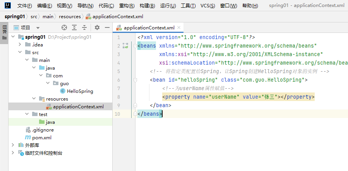This screenshot has height=171, width=348.
Task: Click the Collapse All icon in project panel
Action: pos(84,27)
